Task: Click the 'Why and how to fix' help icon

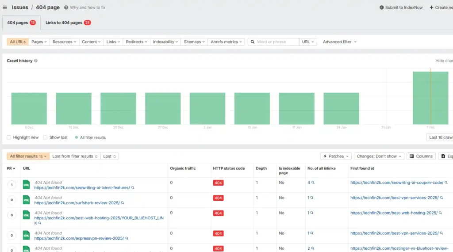Action: [66, 8]
